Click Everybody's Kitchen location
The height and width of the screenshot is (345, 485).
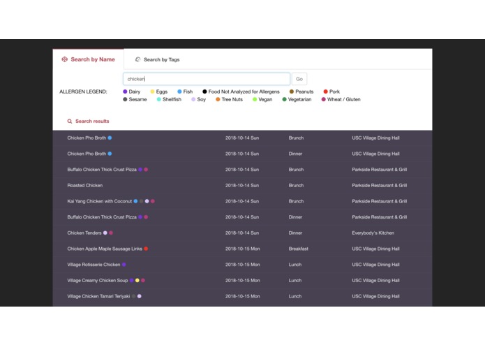(373, 233)
